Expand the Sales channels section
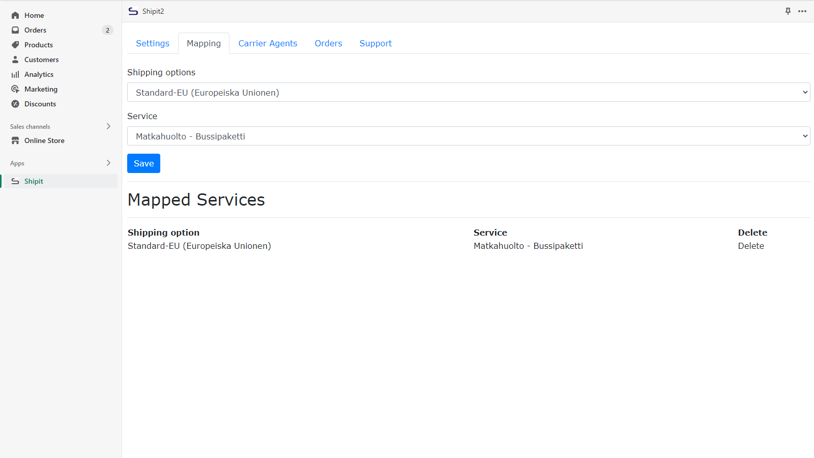This screenshot has height=458, width=814. coord(108,126)
